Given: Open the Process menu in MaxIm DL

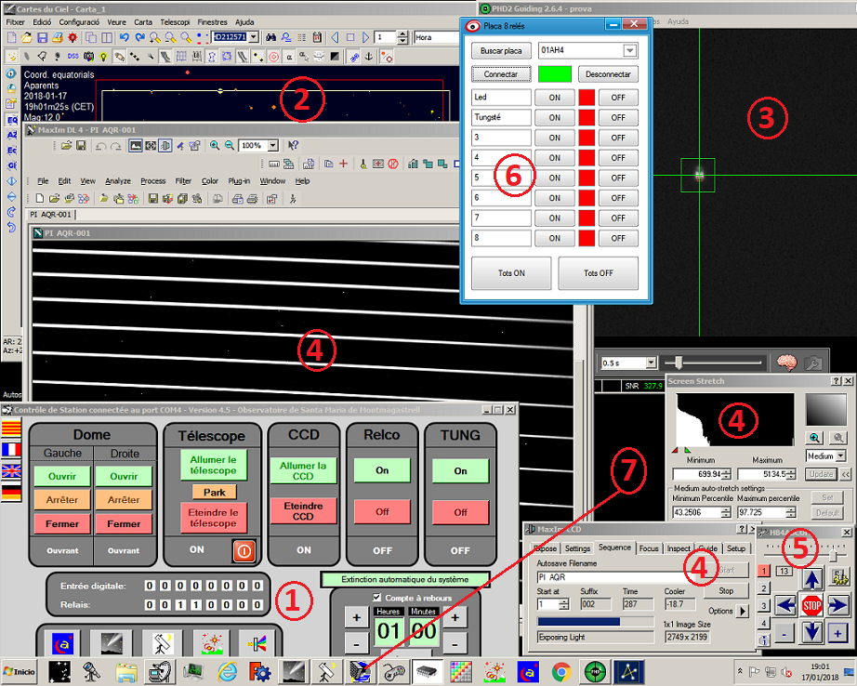Looking at the screenshot, I should pos(153,181).
